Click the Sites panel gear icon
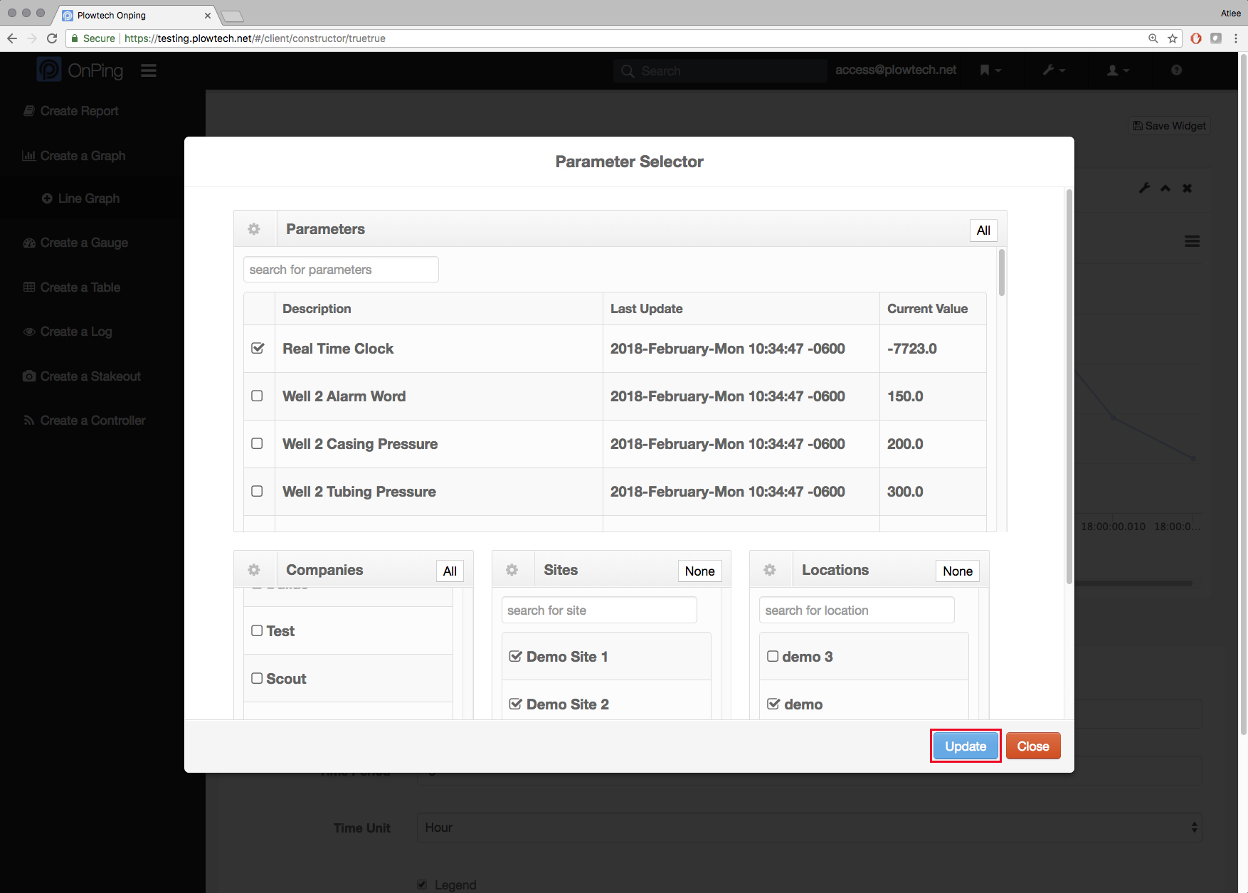 [512, 570]
